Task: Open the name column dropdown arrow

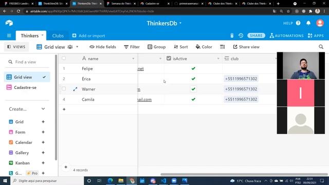Action: 133,59
